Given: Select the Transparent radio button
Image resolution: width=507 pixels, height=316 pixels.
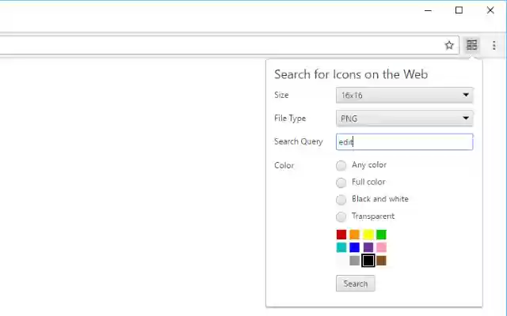Looking at the screenshot, I should pyautogui.click(x=341, y=216).
